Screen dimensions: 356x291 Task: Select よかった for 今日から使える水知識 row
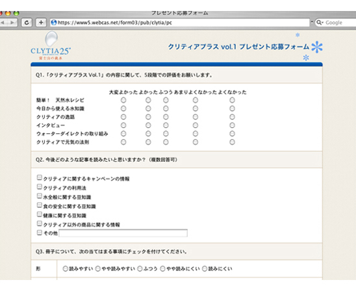click(148, 108)
